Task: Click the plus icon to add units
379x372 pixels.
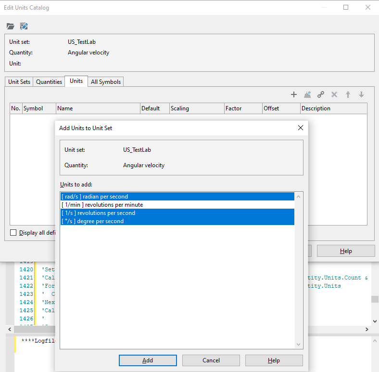Action: coord(294,94)
